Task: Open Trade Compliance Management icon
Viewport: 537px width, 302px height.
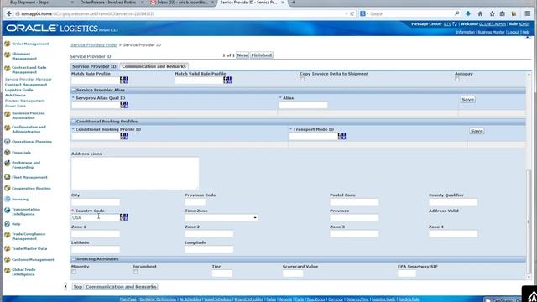Action: click(x=8, y=235)
